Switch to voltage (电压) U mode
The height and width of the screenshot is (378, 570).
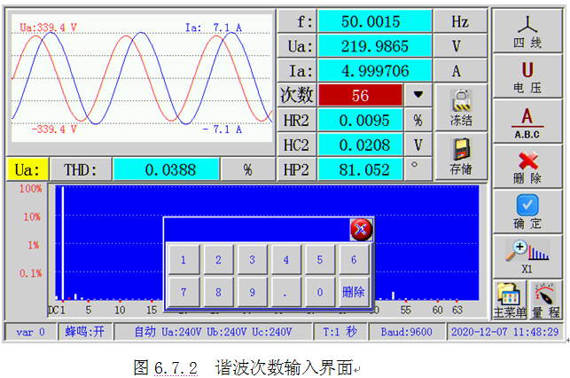pyautogui.click(x=527, y=77)
